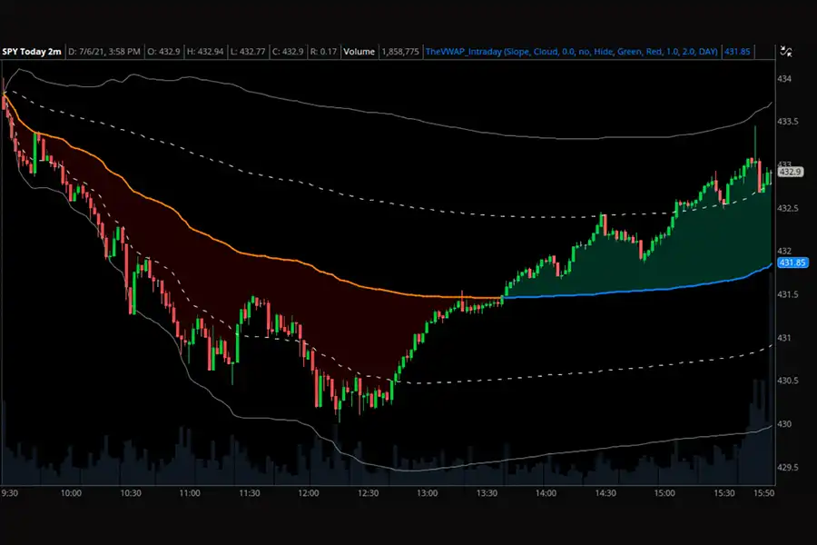Viewport: 817px width, 545px height.
Task: Click the 14:30 time axis label
Action: pos(605,493)
